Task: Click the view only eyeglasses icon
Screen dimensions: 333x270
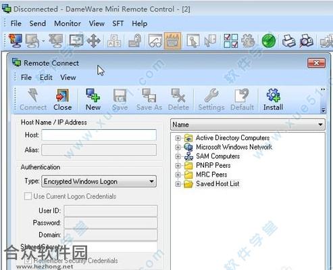Action: [x=155, y=41]
